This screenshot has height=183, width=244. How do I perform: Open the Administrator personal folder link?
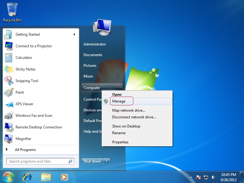tap(95, 44)
